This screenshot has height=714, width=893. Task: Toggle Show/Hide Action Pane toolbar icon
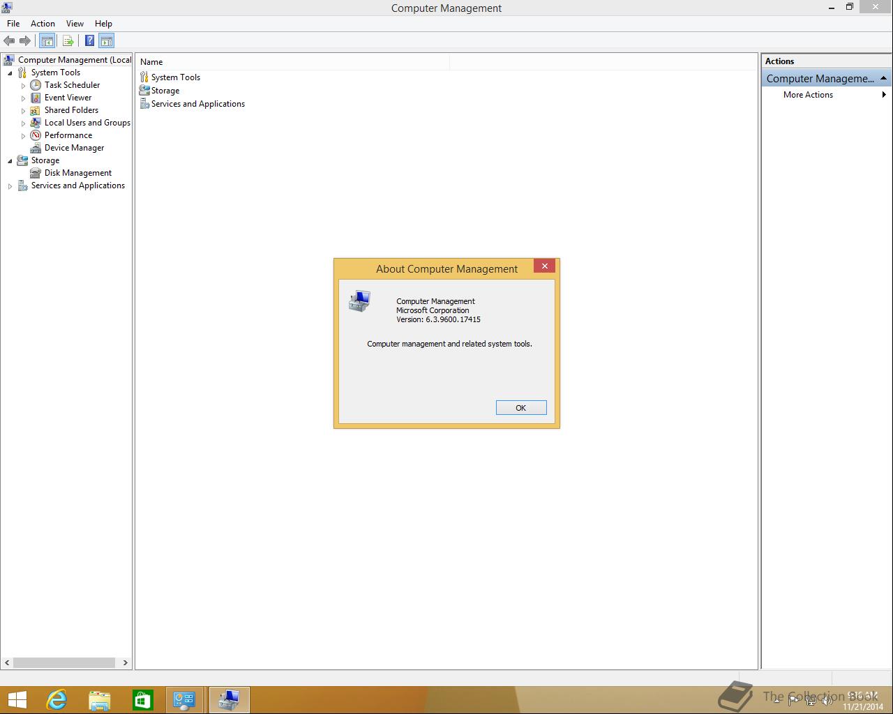[107, 41]
